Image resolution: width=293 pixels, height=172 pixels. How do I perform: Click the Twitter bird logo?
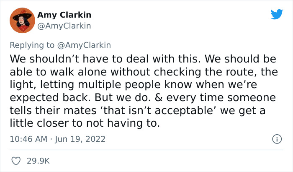coord(277,14)
